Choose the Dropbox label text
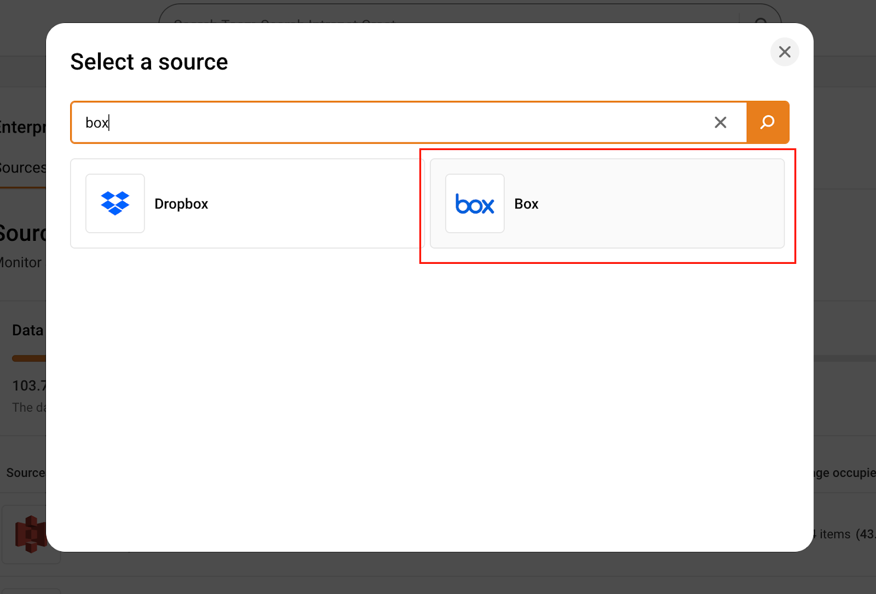Image resolution: width=876 pixels, height=594 pixels. [x=181, y=204]
